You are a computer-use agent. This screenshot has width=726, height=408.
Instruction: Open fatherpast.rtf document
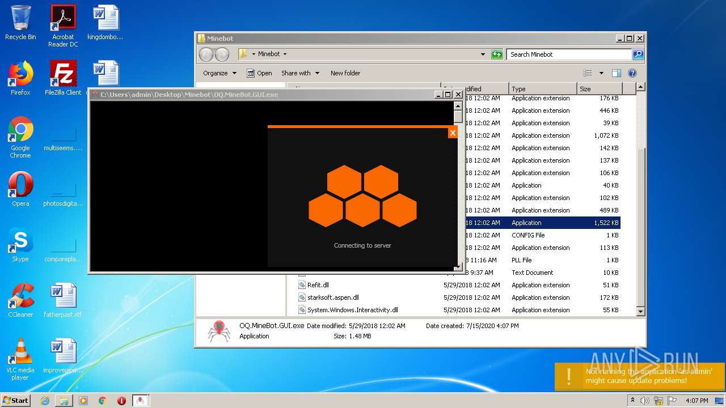[63, 300]
